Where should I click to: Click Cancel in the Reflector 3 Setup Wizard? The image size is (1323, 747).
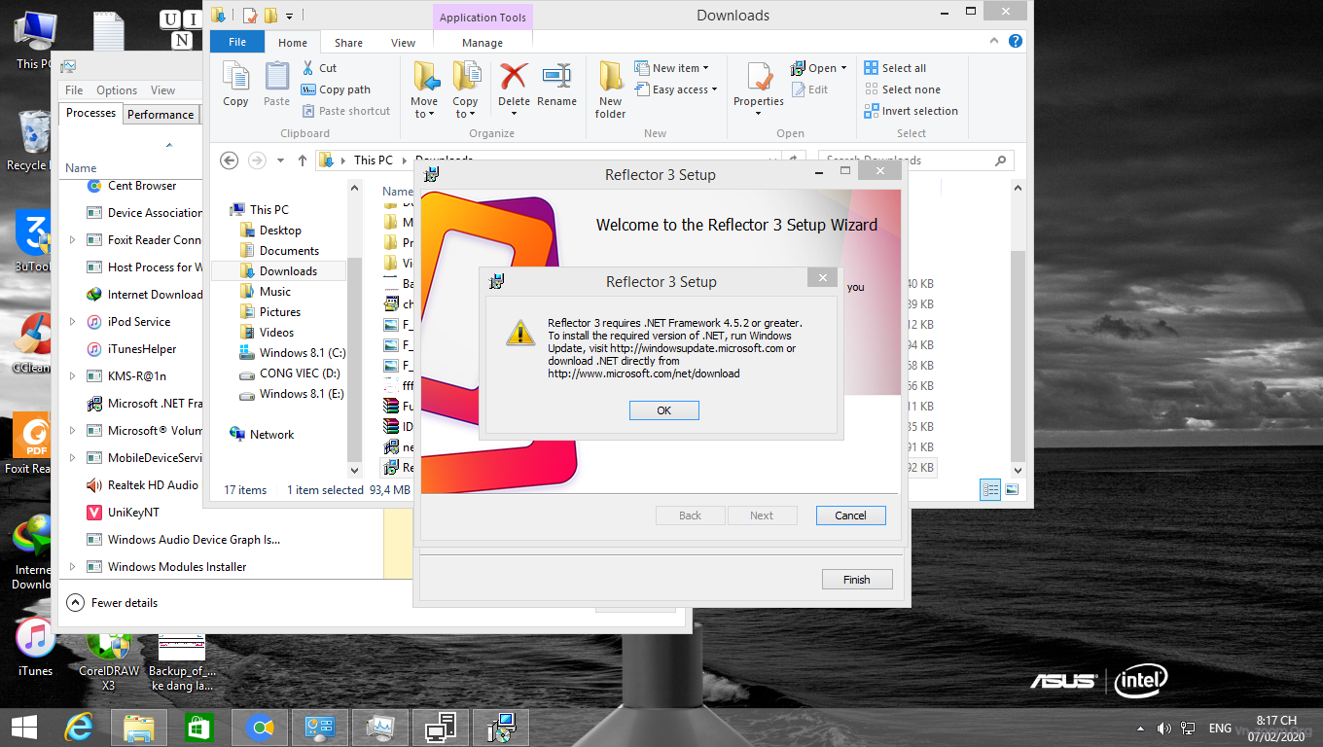point(850,516)
